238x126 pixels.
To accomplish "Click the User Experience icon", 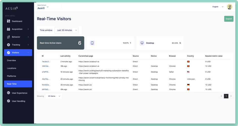I will [x=9, y=93].
